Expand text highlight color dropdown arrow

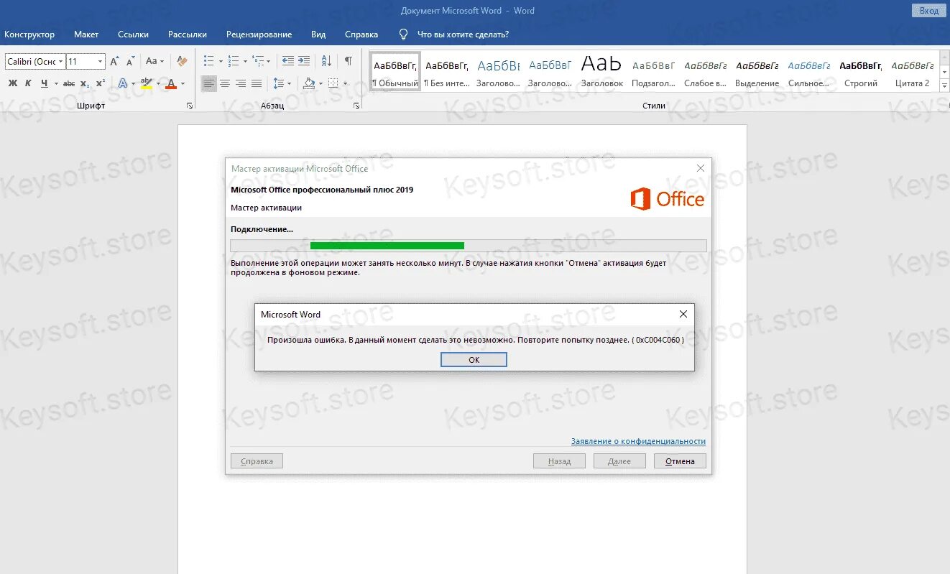pyautogui.click(x=158, y=83)
